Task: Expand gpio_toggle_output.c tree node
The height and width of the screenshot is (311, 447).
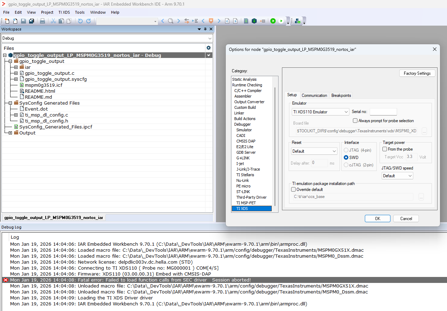Action: click(x=16, y=73)
